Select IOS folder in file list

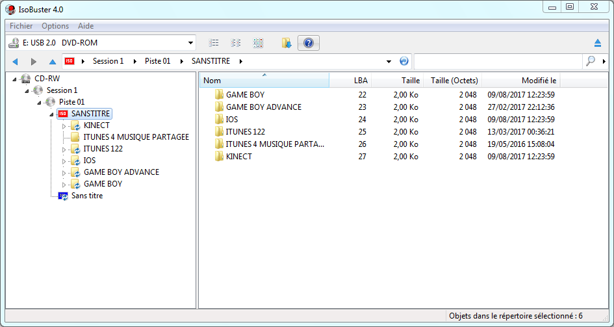[x=232, y=119]
